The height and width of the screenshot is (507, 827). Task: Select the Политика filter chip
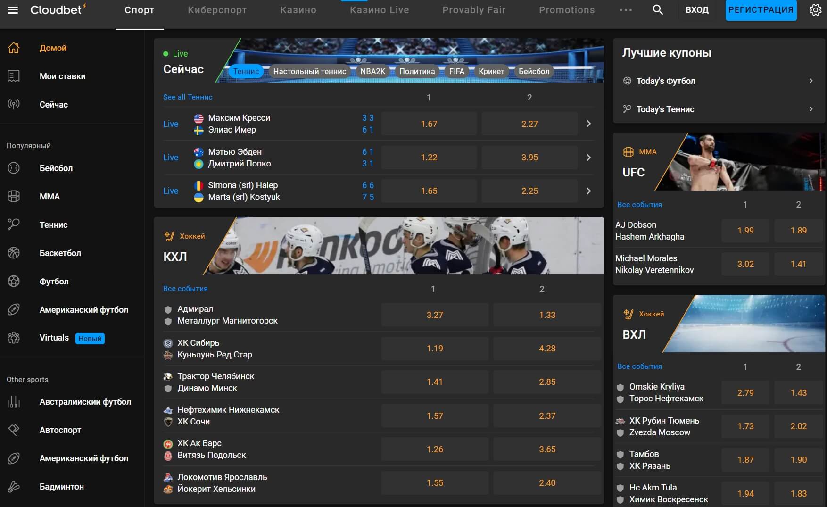(x=417, y=71)
